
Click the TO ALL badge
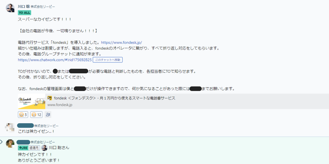(24, 13)
